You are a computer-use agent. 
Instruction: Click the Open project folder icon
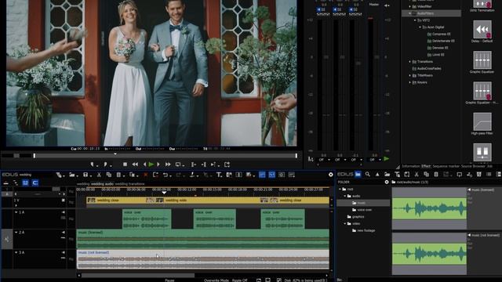[71, 175]
